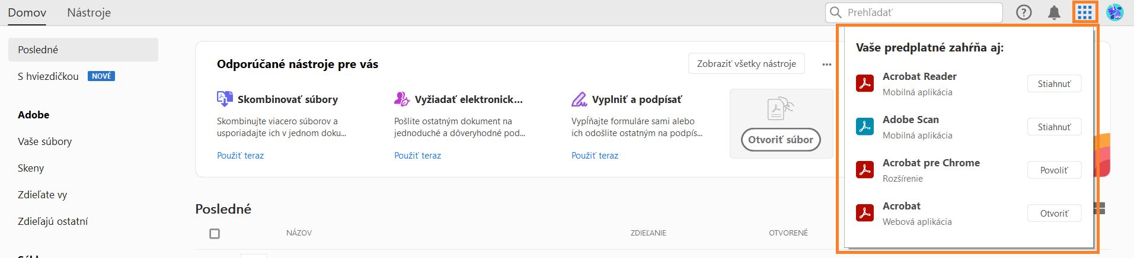
Task: Open the user profile avatar
Action: 1115,12
